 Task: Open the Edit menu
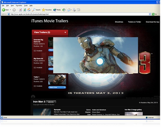7,5
